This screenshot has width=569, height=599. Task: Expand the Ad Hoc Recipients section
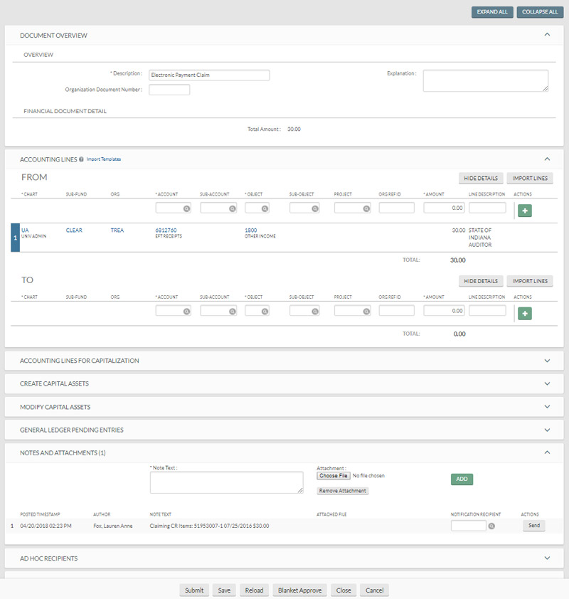click(x=547, y=558)
